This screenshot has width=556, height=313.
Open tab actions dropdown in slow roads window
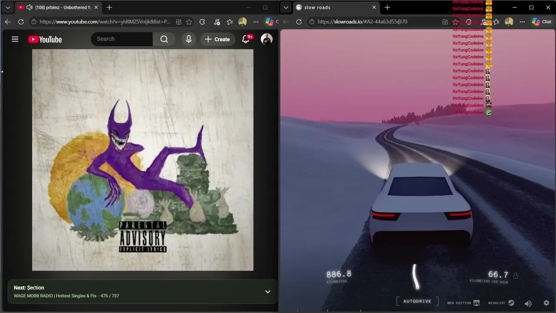(x=285, y=7)
